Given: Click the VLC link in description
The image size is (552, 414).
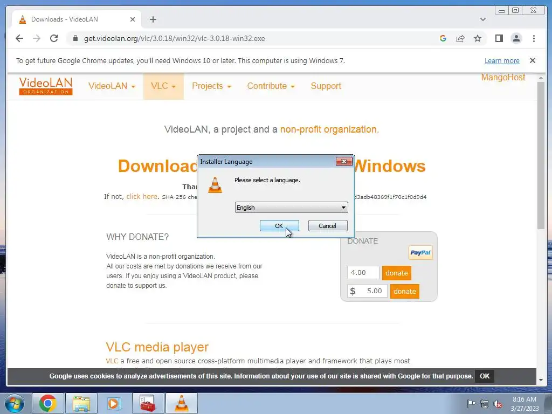Looking at the screenshot, I should [112, 361].
